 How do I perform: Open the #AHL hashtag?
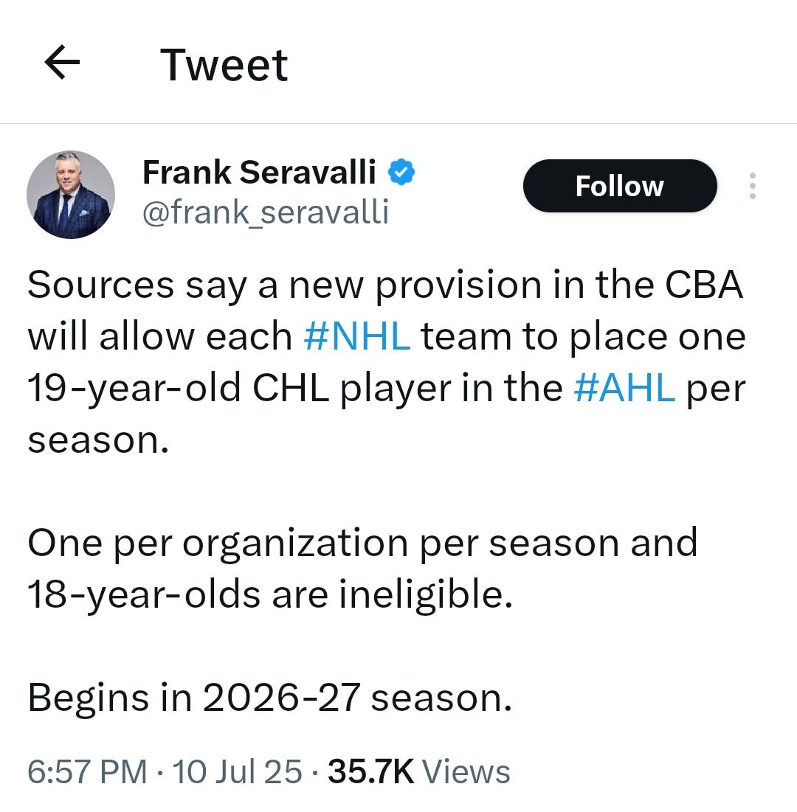[x=624, y=389]
